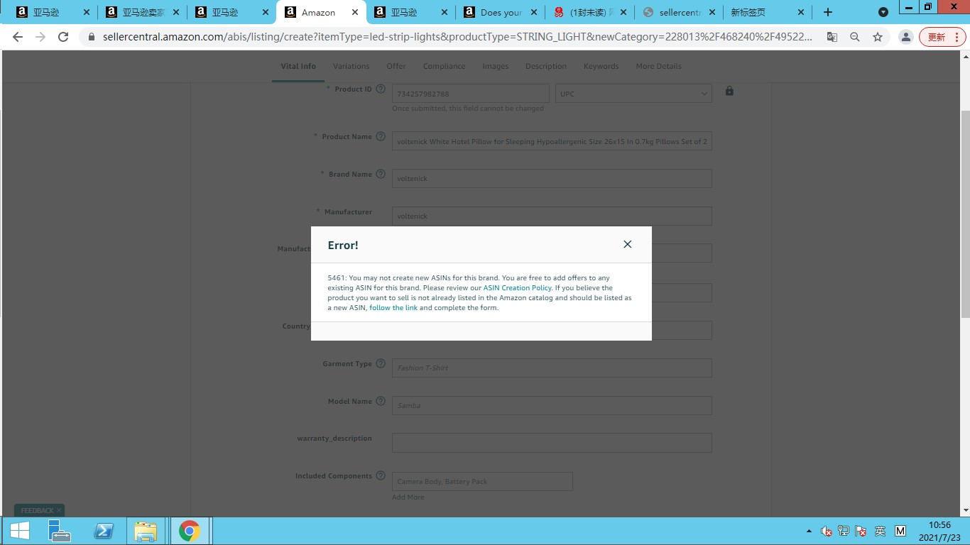Dismiss the FEEDBACK badge with its X

point(60,510)
